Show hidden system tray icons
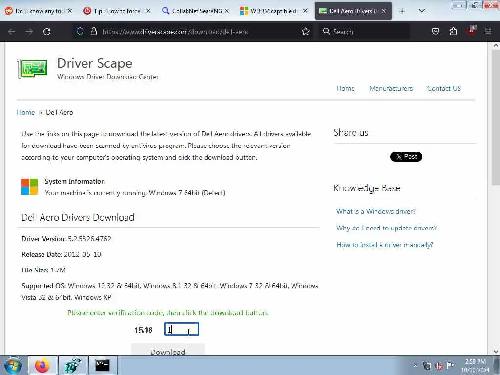 pos(415,366)
